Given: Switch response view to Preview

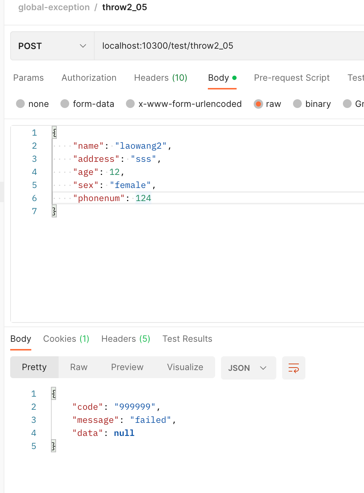Looking at the screenshot, I should [127, 367].
